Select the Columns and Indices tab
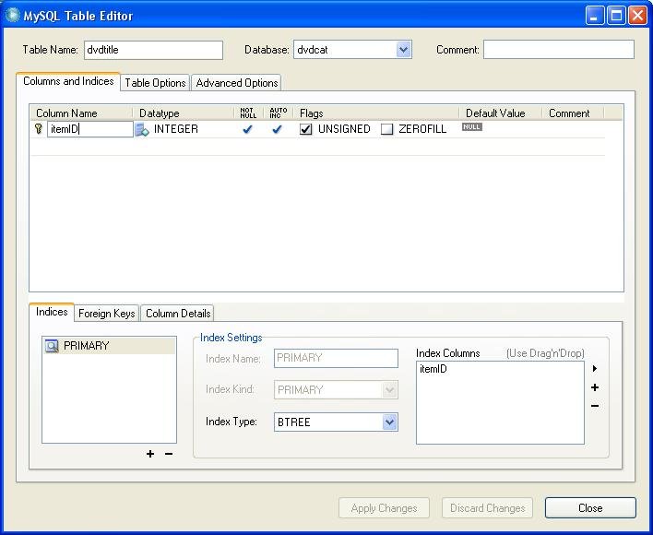 click(x=68, y=81)
